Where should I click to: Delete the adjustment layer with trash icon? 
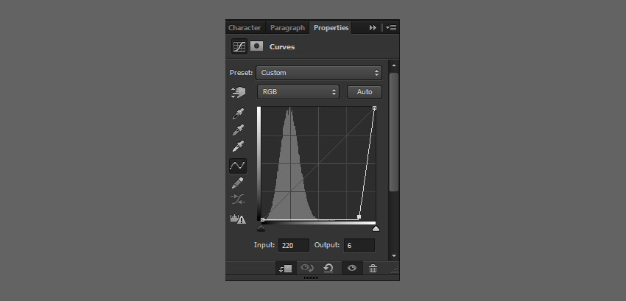tap(373, 269)
